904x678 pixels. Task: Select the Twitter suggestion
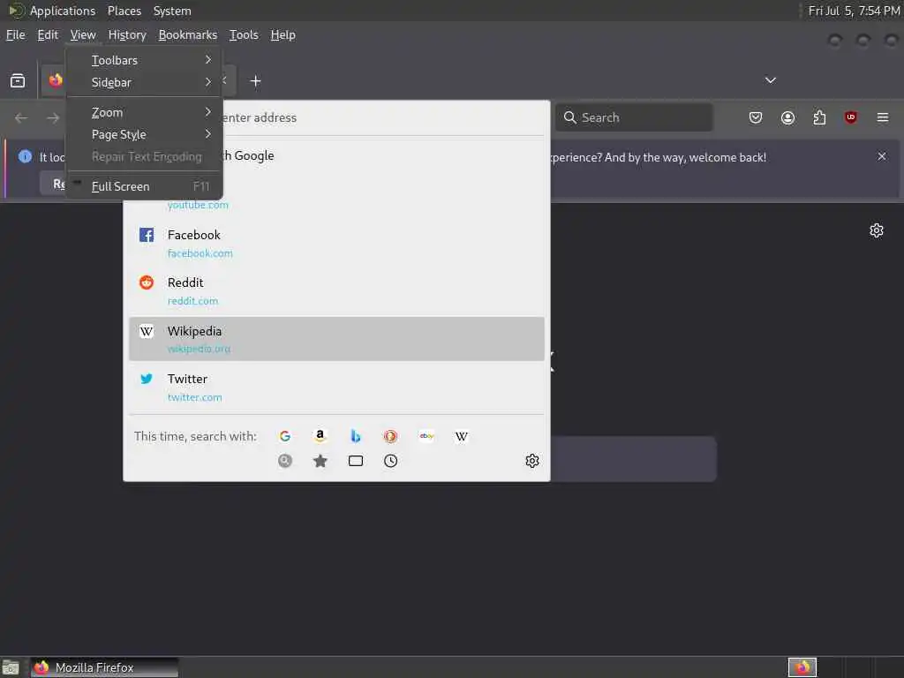[x=336, y=387]
